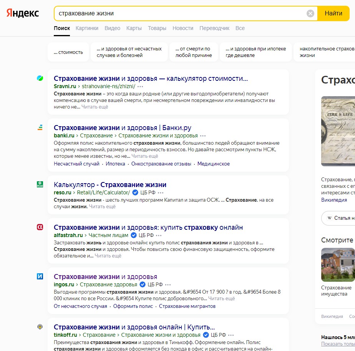Open 'Оформить полис' ingos sitelink

coord(133,306)
